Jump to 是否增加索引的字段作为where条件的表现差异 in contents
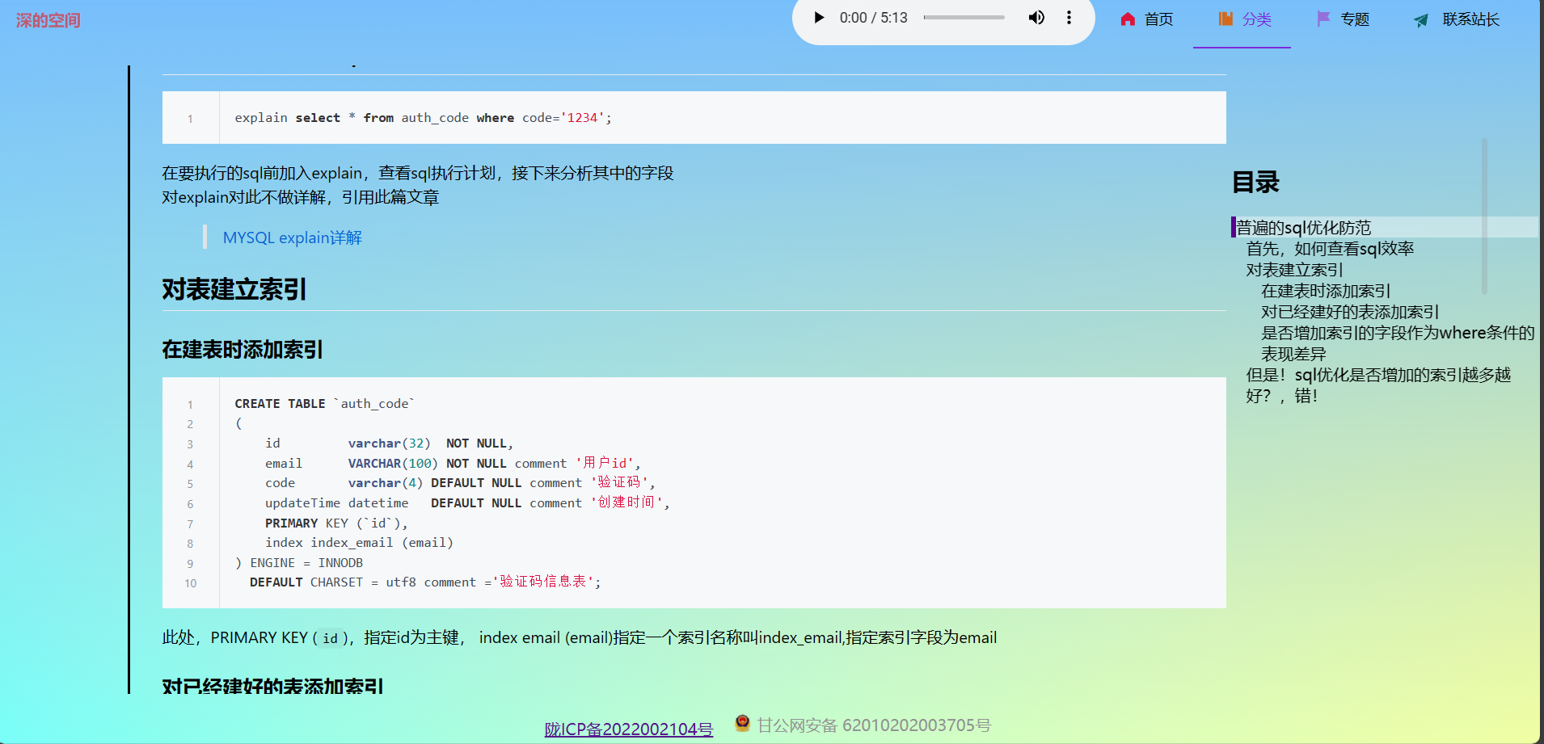1544x744 pixels. pyautogui.click(x=1398, y=343)
